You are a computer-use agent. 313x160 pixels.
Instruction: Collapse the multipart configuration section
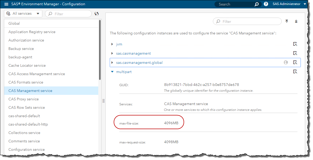112,72
